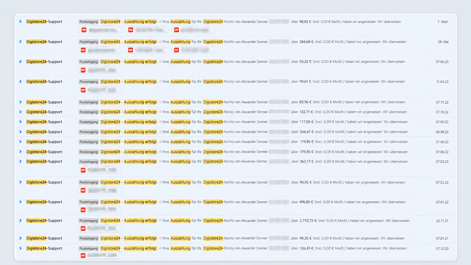This screenshot has width=471, height=265.
Task: Select the date "07.03.22"
Action: [442, 162]
